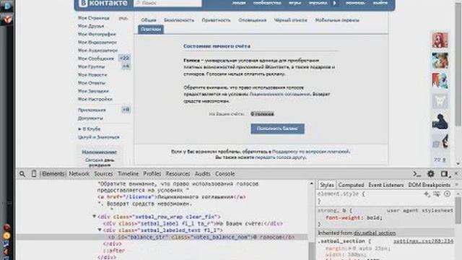Select the ::after pseudo element row
462x260 pixels.
(x=114, y=251)
